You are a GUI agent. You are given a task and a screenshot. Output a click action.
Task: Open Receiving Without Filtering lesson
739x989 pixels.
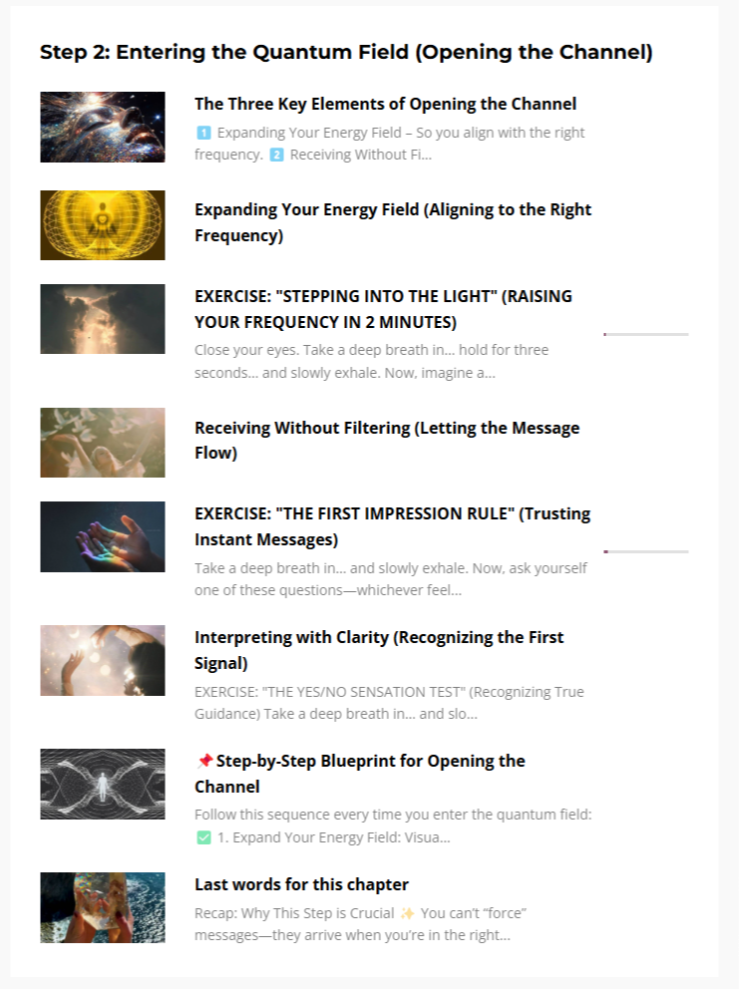[387, 441]
